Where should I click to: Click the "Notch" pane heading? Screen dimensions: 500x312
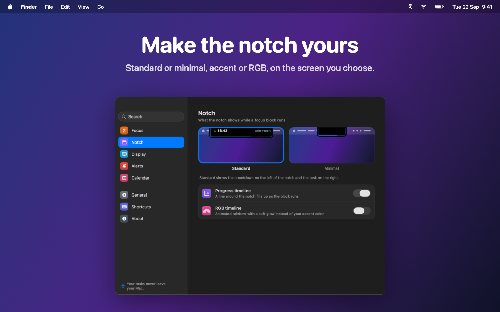click(207, 113)
